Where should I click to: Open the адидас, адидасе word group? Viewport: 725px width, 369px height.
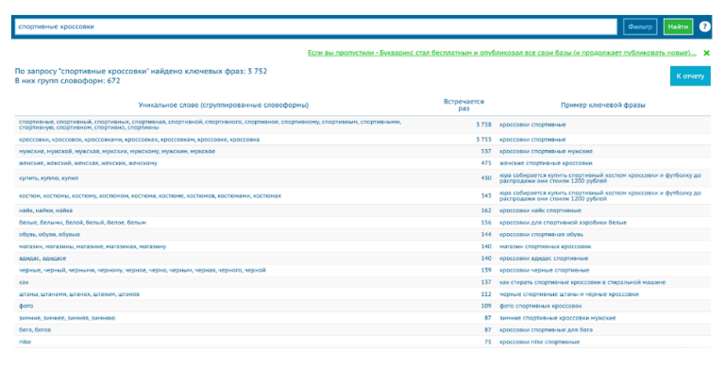[x=42, y=259]
